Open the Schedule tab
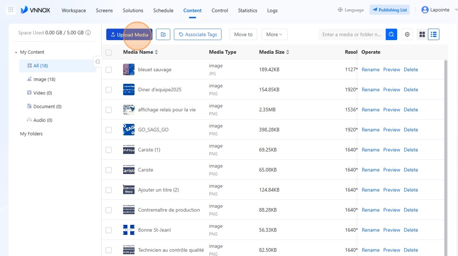 (x=163, y=11)
